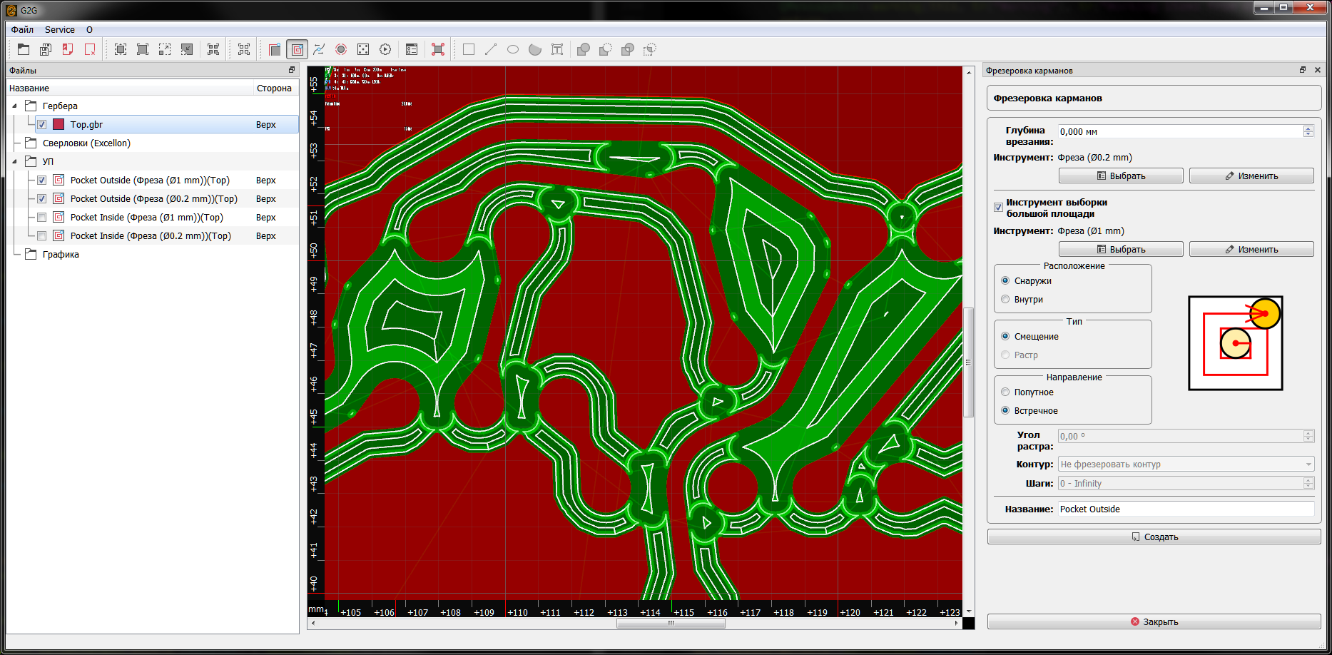This screenshot has height=655, width=1332.
Task: Select the line drawing tool
Action: pos(491,49)
